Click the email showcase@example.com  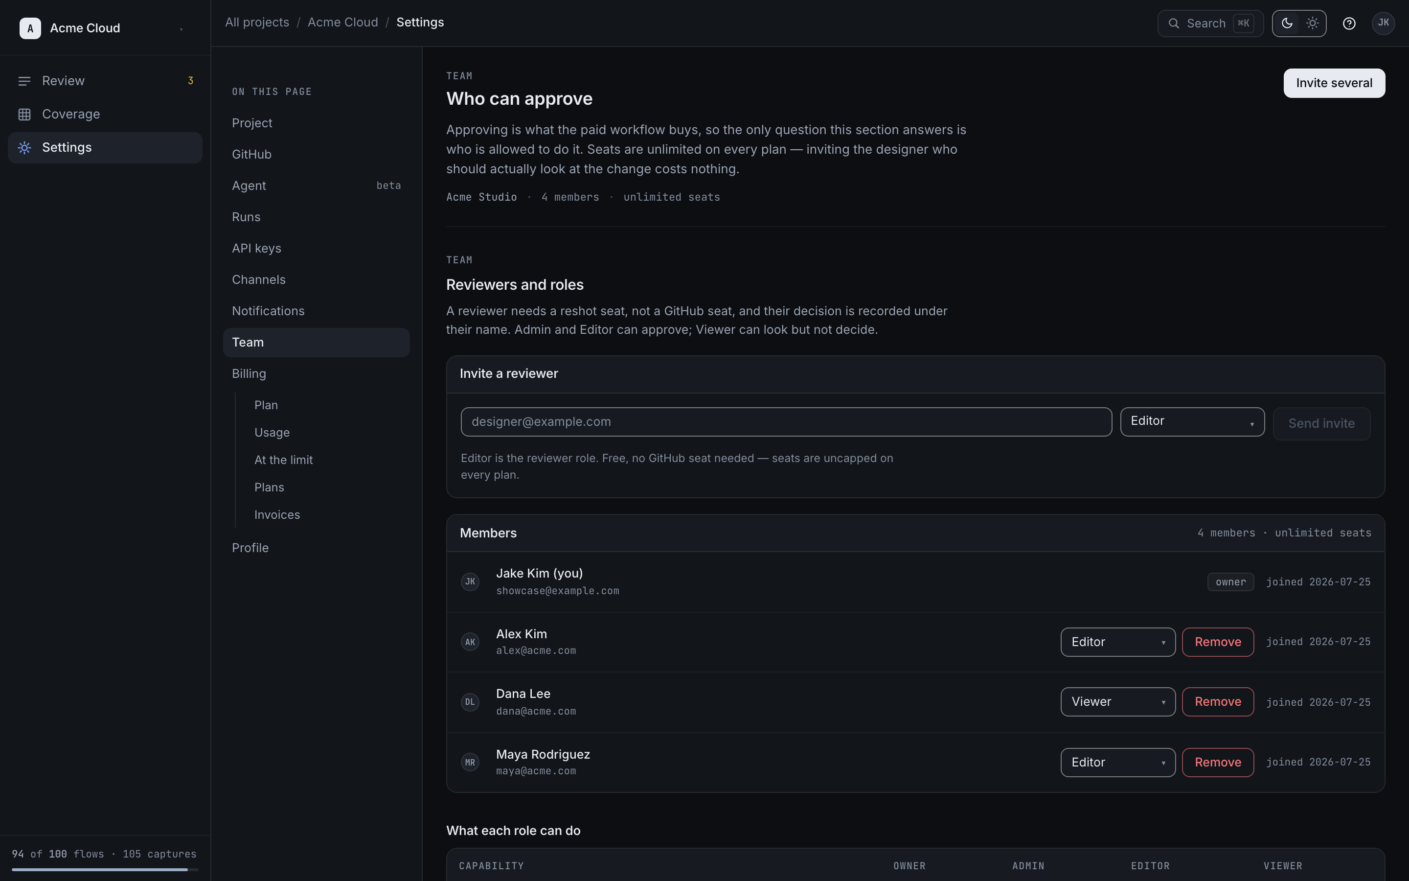[557, 591]
